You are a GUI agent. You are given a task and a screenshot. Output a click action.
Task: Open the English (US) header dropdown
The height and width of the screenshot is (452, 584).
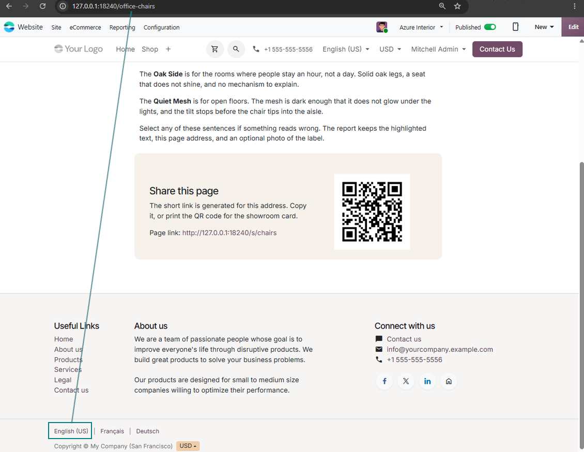tap(346, 49)
